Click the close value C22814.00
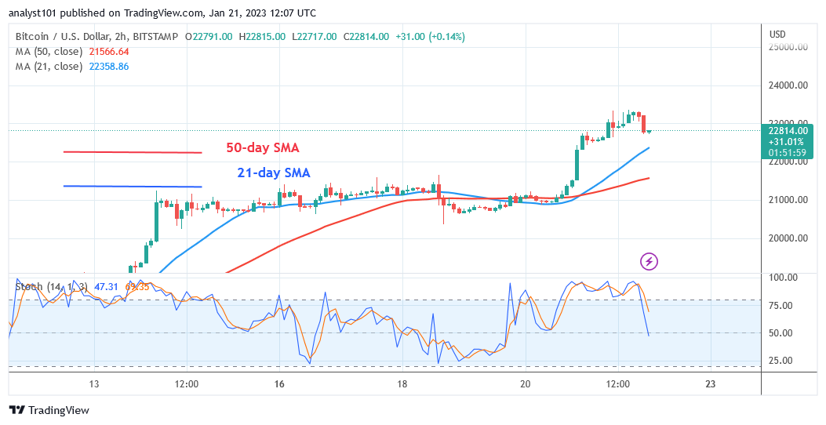Viewport: 826px width, 425px height. click(366, 36)
